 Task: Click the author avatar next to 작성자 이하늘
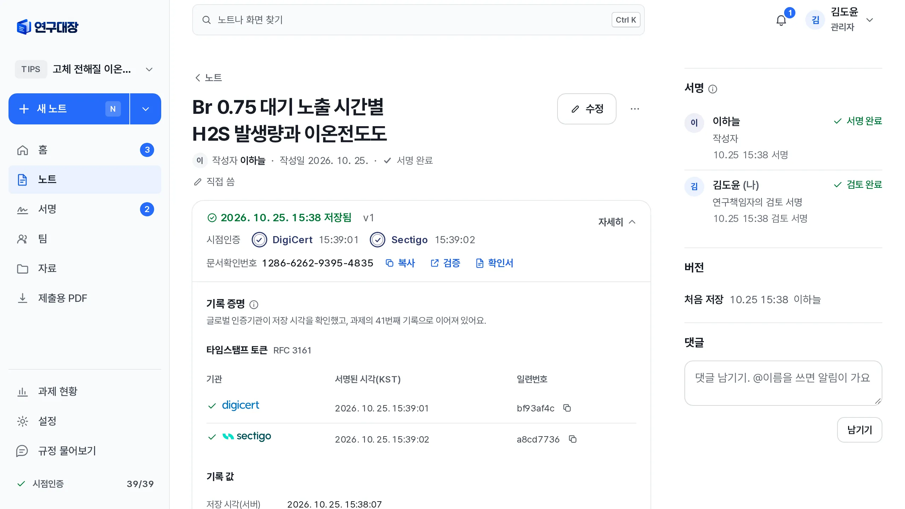(200, 160)
